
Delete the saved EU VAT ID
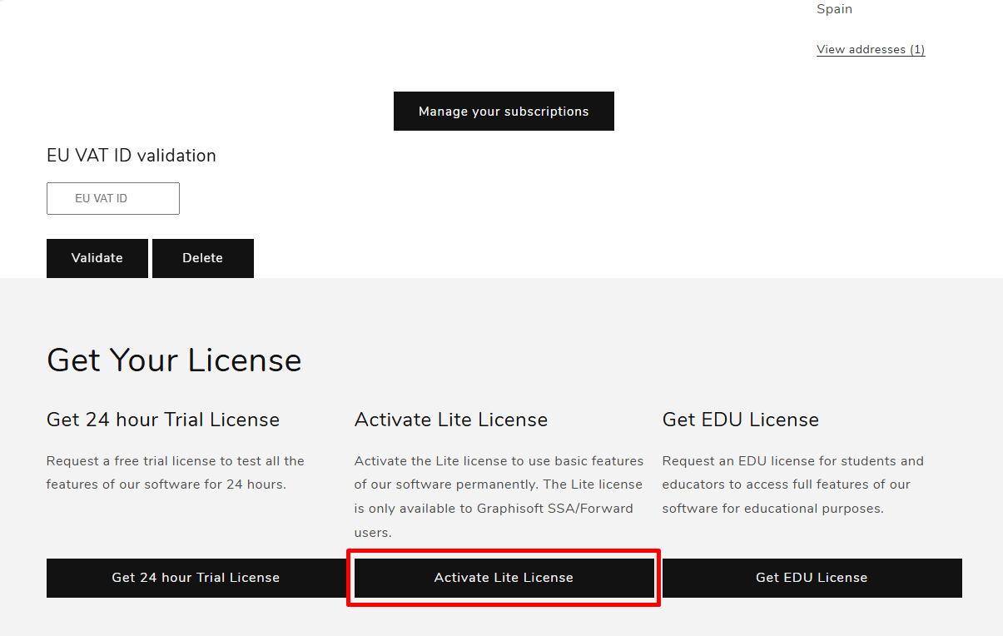[x=202, y=258]
